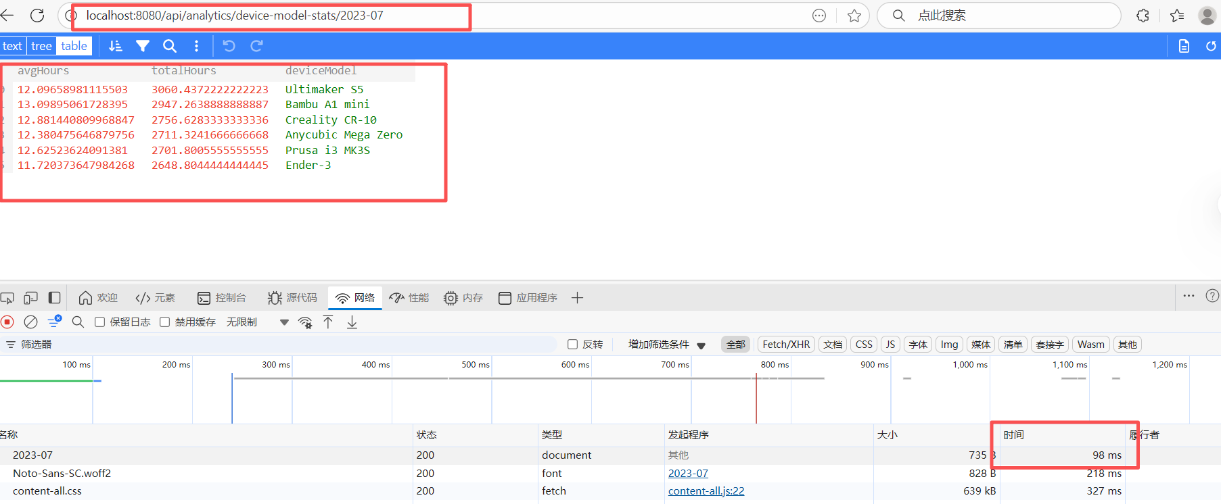
Task: Filter requests by 媒体
Action: click(981, 345)
